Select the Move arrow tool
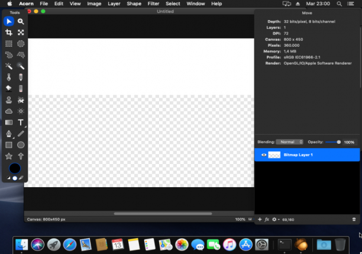This screenshot has width=362, height=254. (9, 21)
